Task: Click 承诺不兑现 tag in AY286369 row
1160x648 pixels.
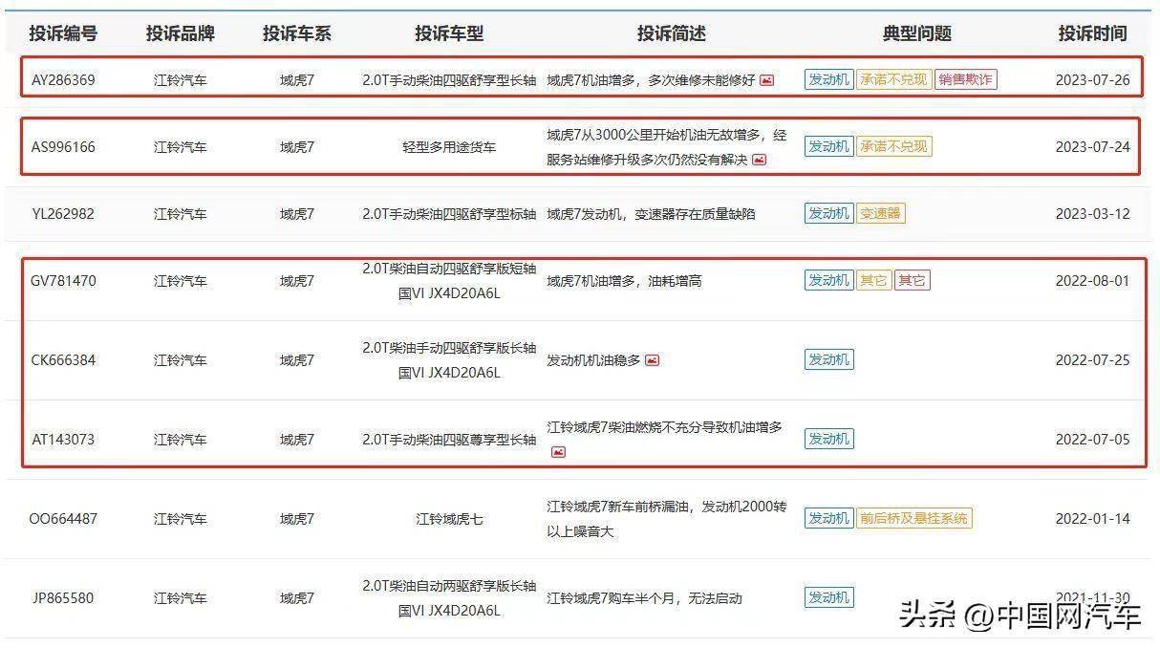Action: tap(893, 79)
